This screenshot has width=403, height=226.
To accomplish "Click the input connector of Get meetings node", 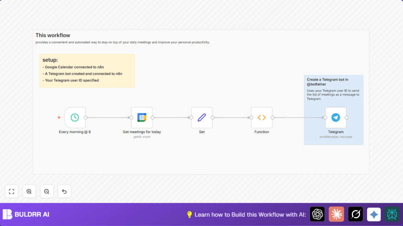I will point(131,118).
